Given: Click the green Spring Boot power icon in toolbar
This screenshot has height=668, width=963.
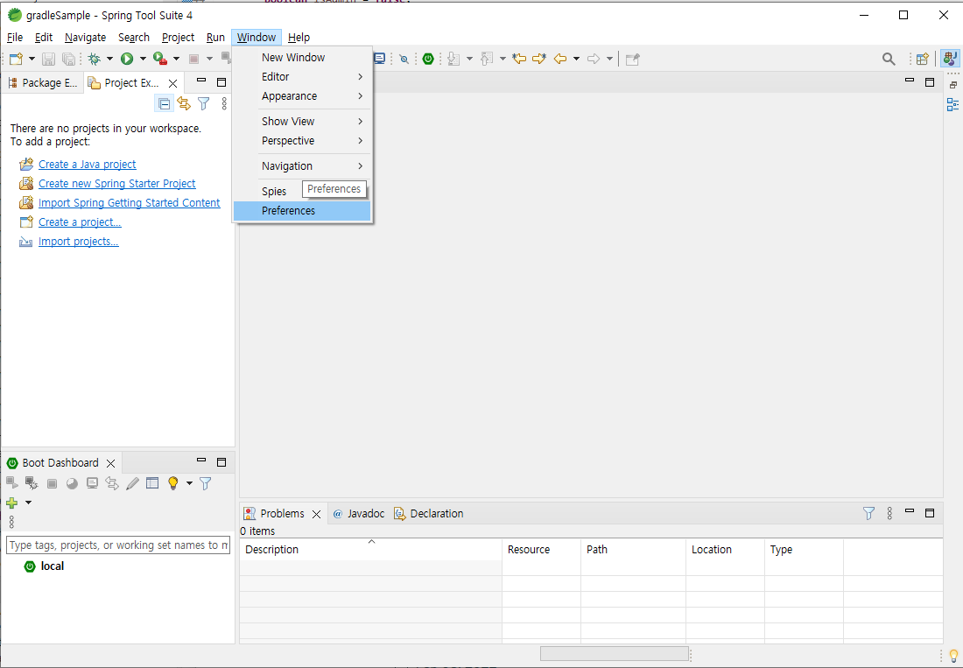Looking at the screenshot, I should tap(428, 59).
